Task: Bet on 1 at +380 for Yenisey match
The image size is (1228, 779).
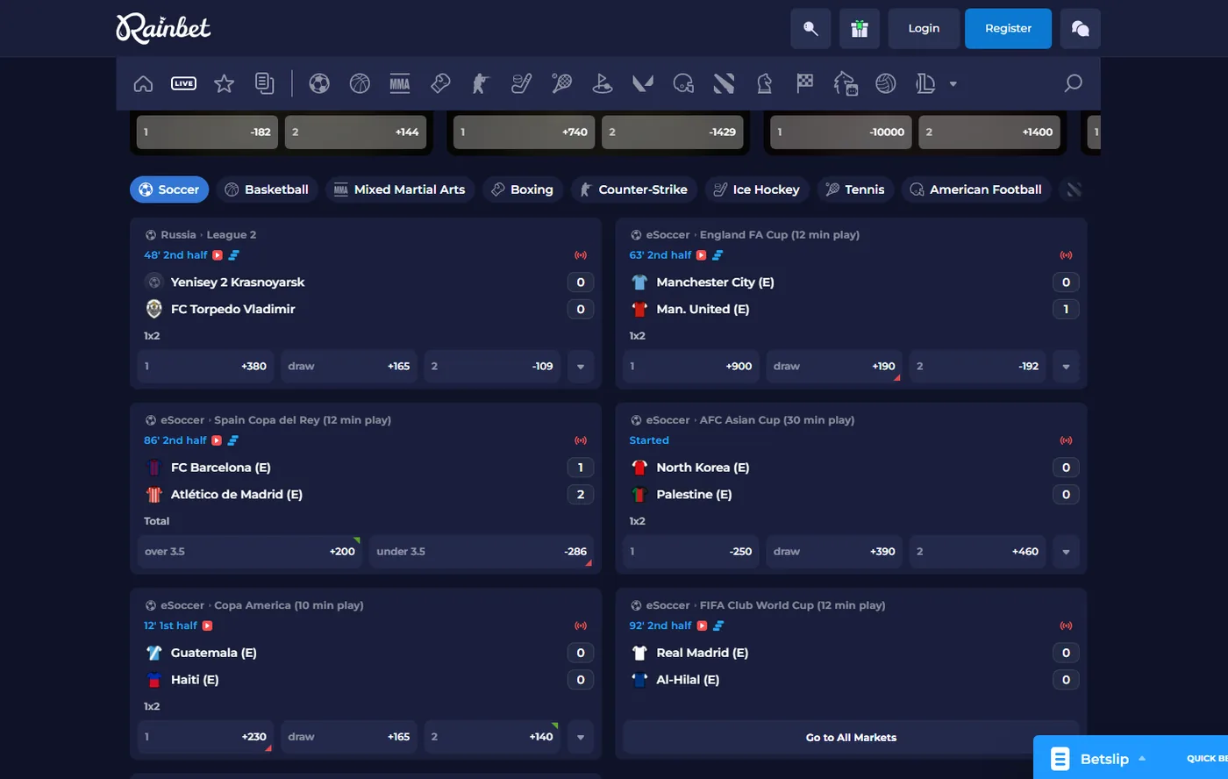Action: [x=206, y=367]
